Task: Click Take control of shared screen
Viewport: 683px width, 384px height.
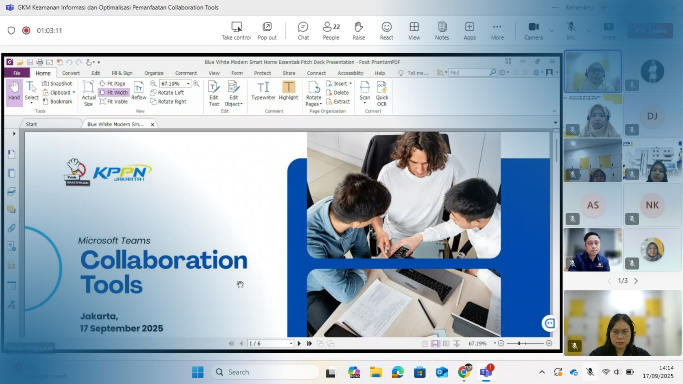Action: tap(236, 31)
